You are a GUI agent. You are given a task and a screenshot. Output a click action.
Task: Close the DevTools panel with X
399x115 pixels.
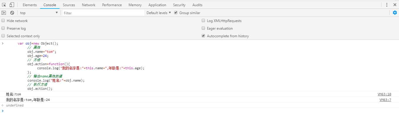click(395, 5)
